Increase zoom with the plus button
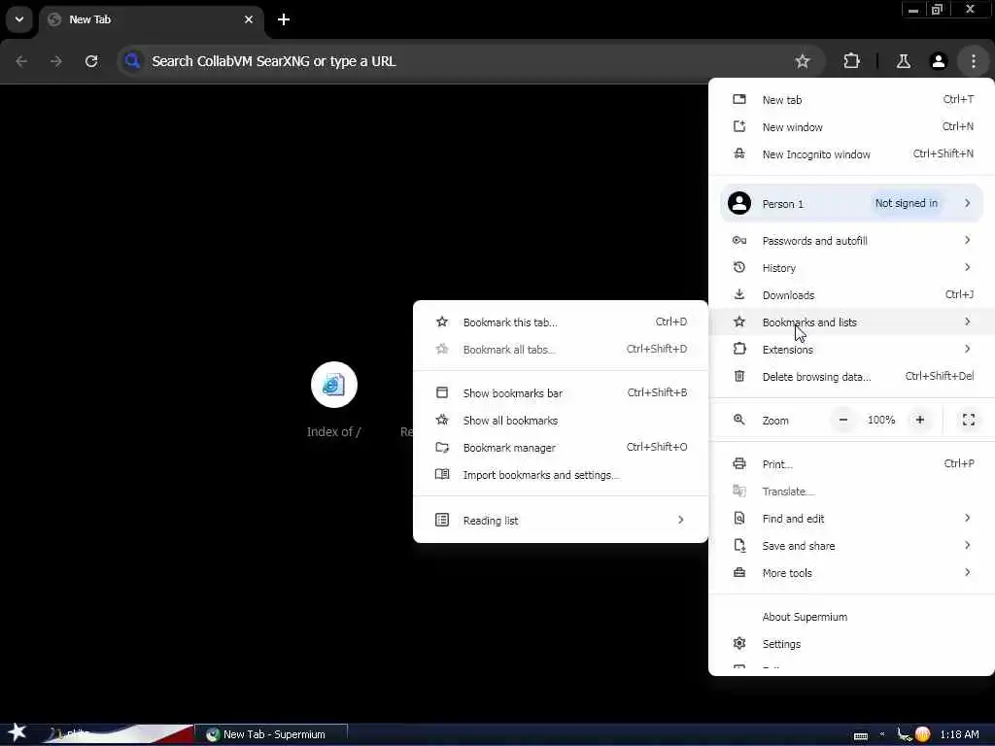 pos(919,420)
